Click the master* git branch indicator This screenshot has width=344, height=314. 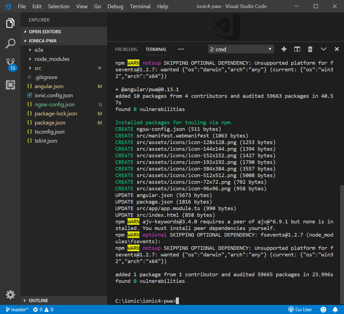(x=17, y=310)
